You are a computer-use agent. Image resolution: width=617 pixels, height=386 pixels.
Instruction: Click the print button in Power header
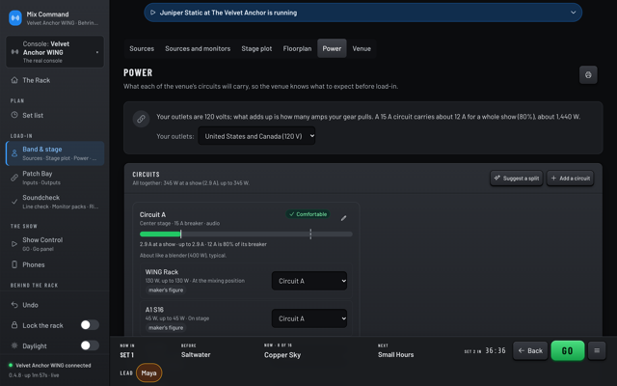click(588, 75)
